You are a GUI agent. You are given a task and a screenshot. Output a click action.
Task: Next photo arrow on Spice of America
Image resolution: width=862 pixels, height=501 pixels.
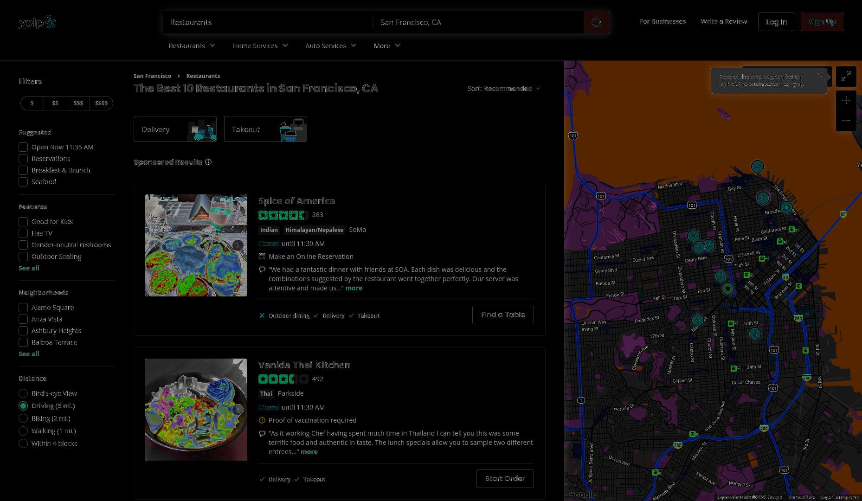click(x=238, y=245)
